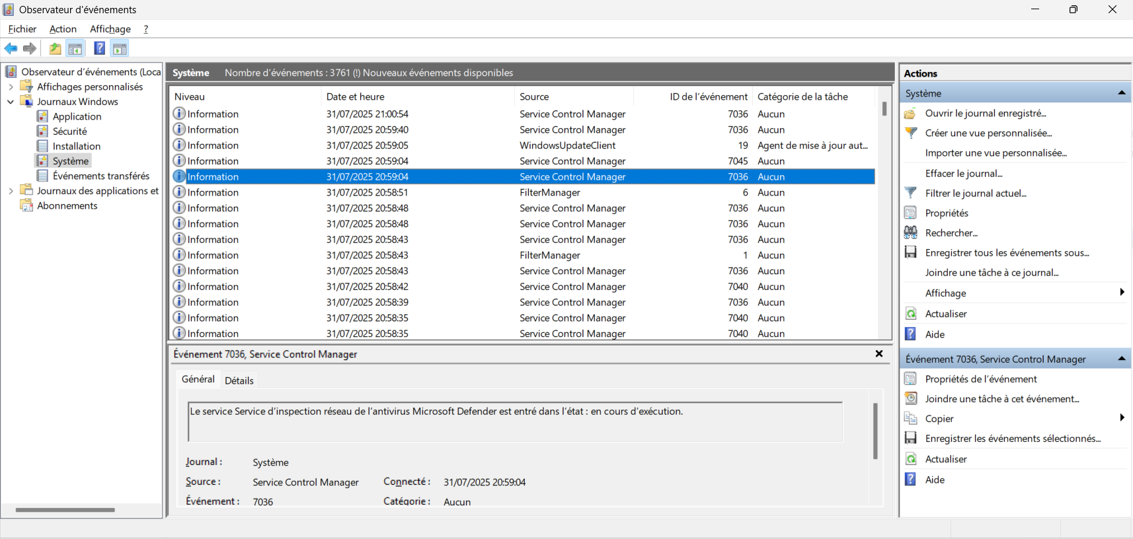Click the Rechercher binoculars icon
Screen dimensions: 1133x539
(911, 233)
